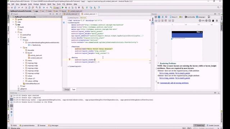
Task: Switch to the Design tab below editor
Action: (x=67, y=90)
